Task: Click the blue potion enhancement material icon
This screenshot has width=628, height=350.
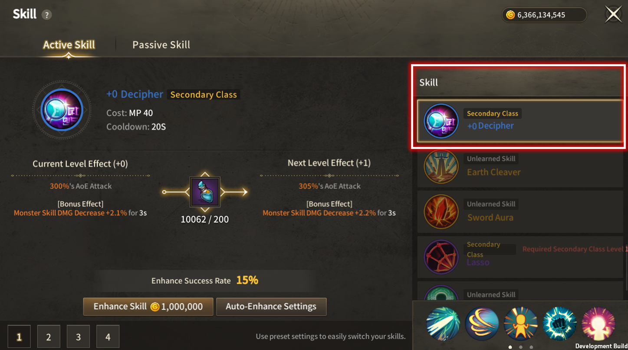Action: [205, 192]
